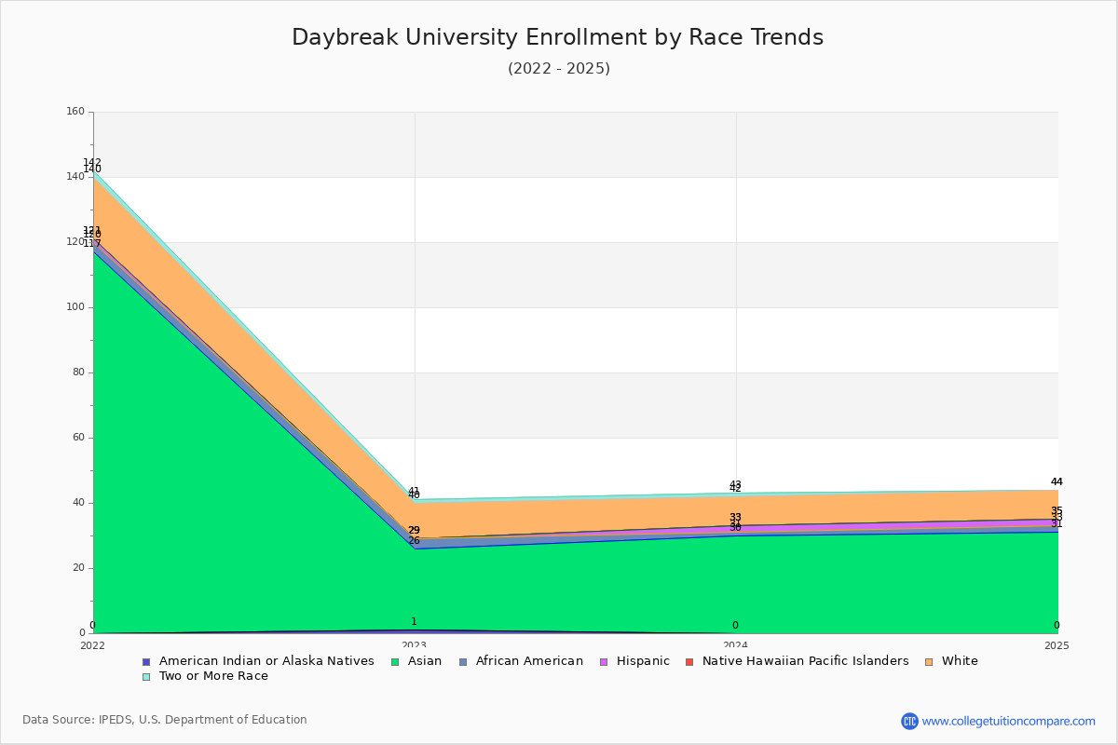Click the 2025 data label 44
1118x745 pixels.
(1057, 482)
